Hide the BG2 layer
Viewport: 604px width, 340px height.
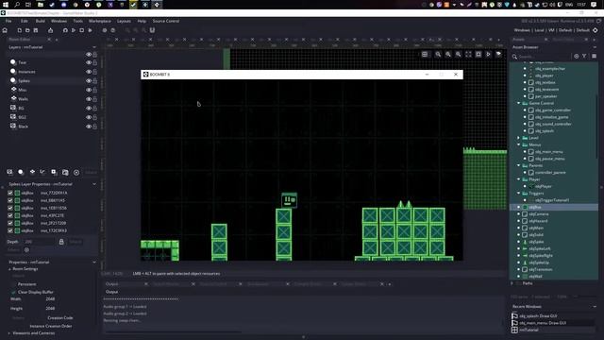[x=89, y=117]
